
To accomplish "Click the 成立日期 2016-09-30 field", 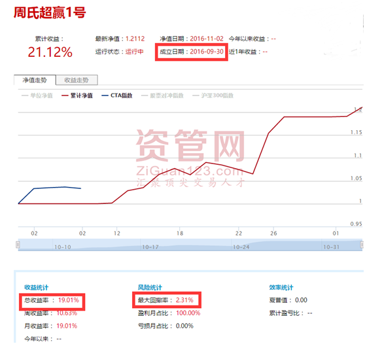I will click(192, 52).
